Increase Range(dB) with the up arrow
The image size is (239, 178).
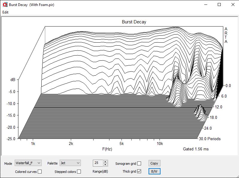[x=105, y=162]
